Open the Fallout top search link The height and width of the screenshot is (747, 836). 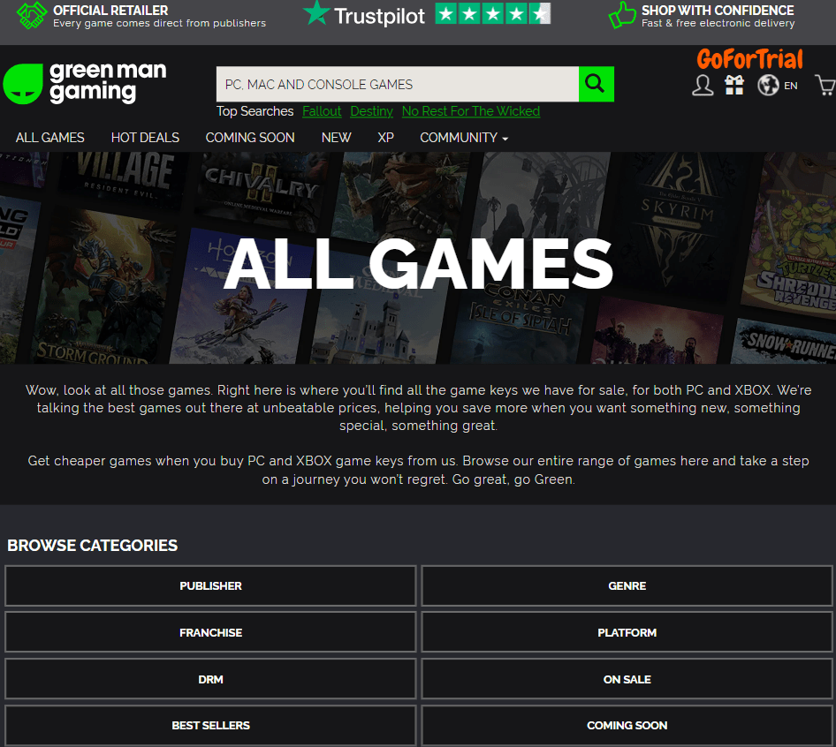coord(322,111)
